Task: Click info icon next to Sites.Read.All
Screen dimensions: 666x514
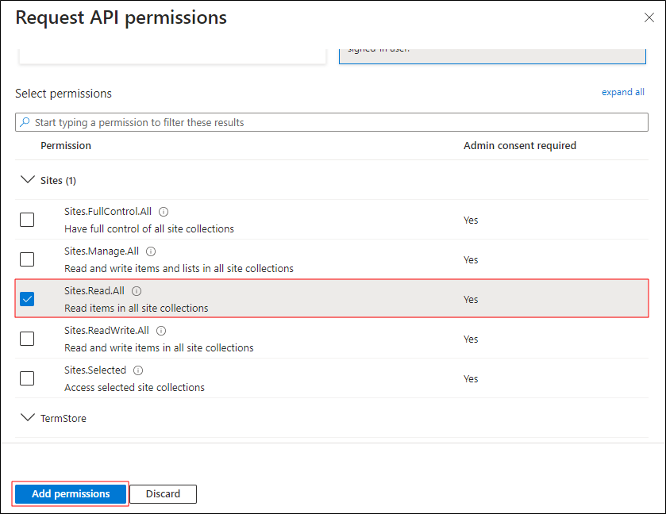Action: tap(137, 291)
